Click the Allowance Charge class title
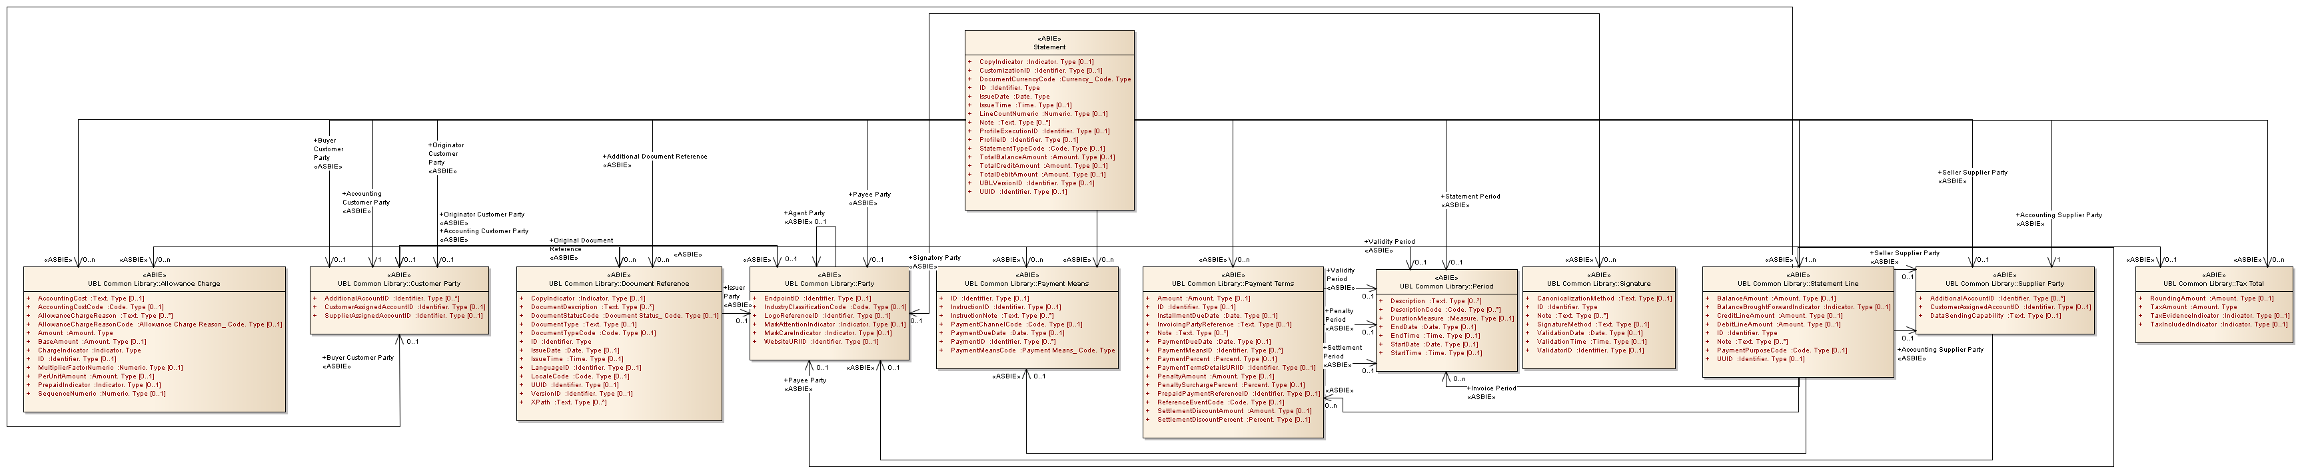This screenshot has height=473, width=2300. (155, 284)
